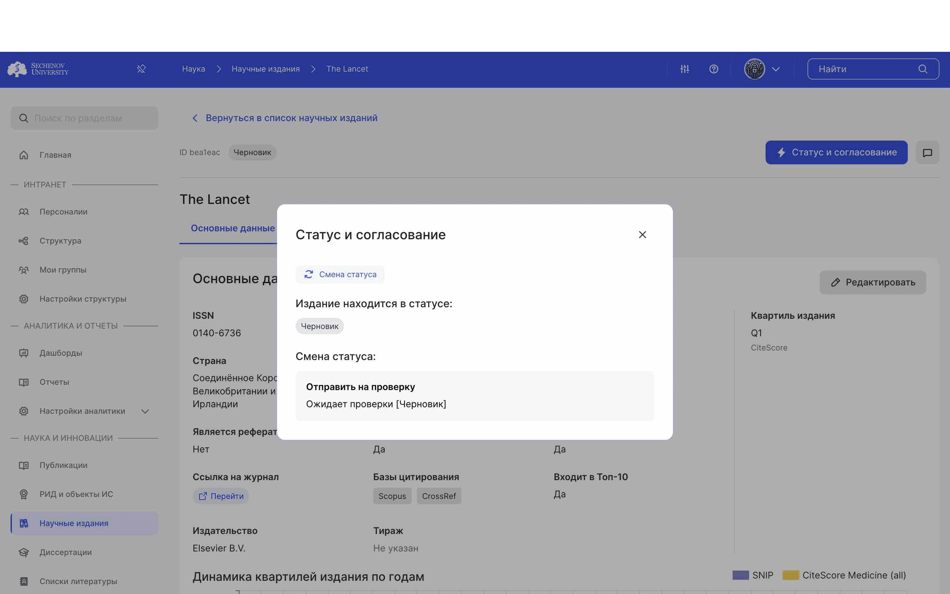Screen dimensions: 950x594
Task: Open the comments chat icon button
Action: point(927,152)
